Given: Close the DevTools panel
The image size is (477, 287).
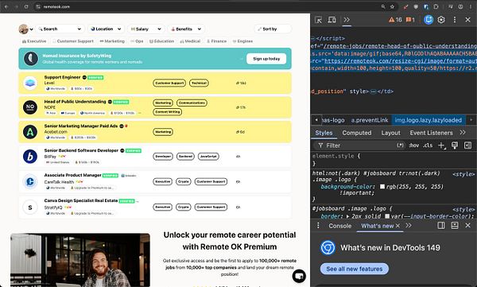Looking at the screenshot, I should pyautogui.click(x=468, y=20).
